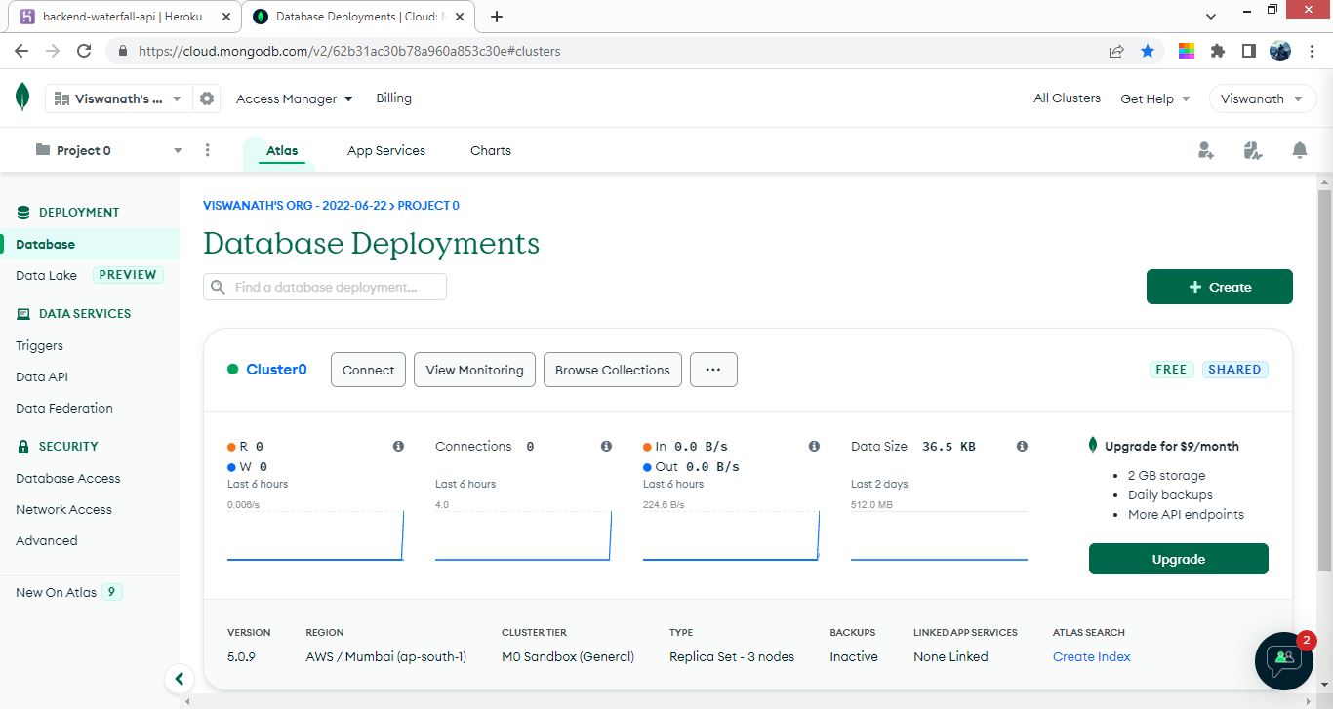Open Chrome profile avatar
The image size is (1333, 709).
coord(1280,51)
